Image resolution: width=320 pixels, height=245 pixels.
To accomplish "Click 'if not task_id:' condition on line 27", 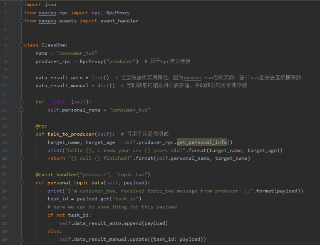I will click(x=69, y=215).
